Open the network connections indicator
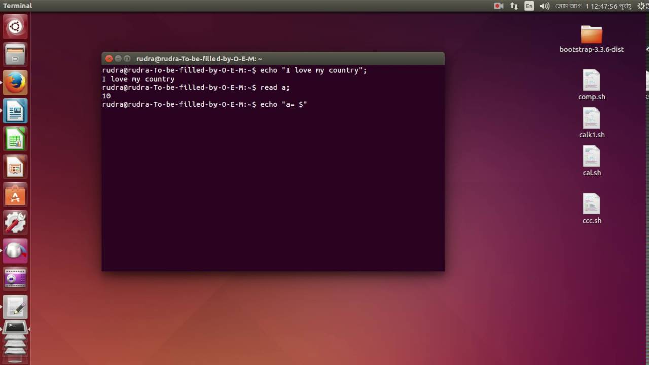The width and height of the screenshot is (649, 365). click(x=514, y=6)
